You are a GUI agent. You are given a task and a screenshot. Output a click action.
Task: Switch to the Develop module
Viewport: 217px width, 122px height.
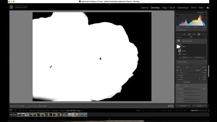pyautogui.click(x=155, y=7)
